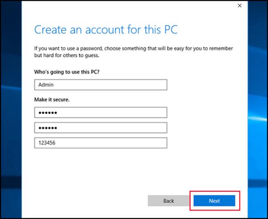Click the "Make it secure." label
This screenshot has width=268, height=219.
(52, 99)
